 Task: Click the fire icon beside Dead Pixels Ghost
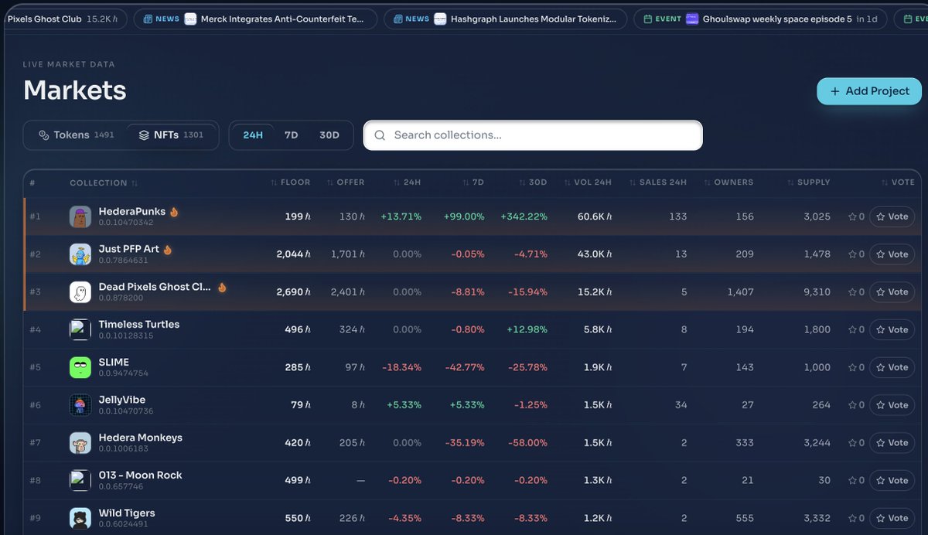pos(222,287)
